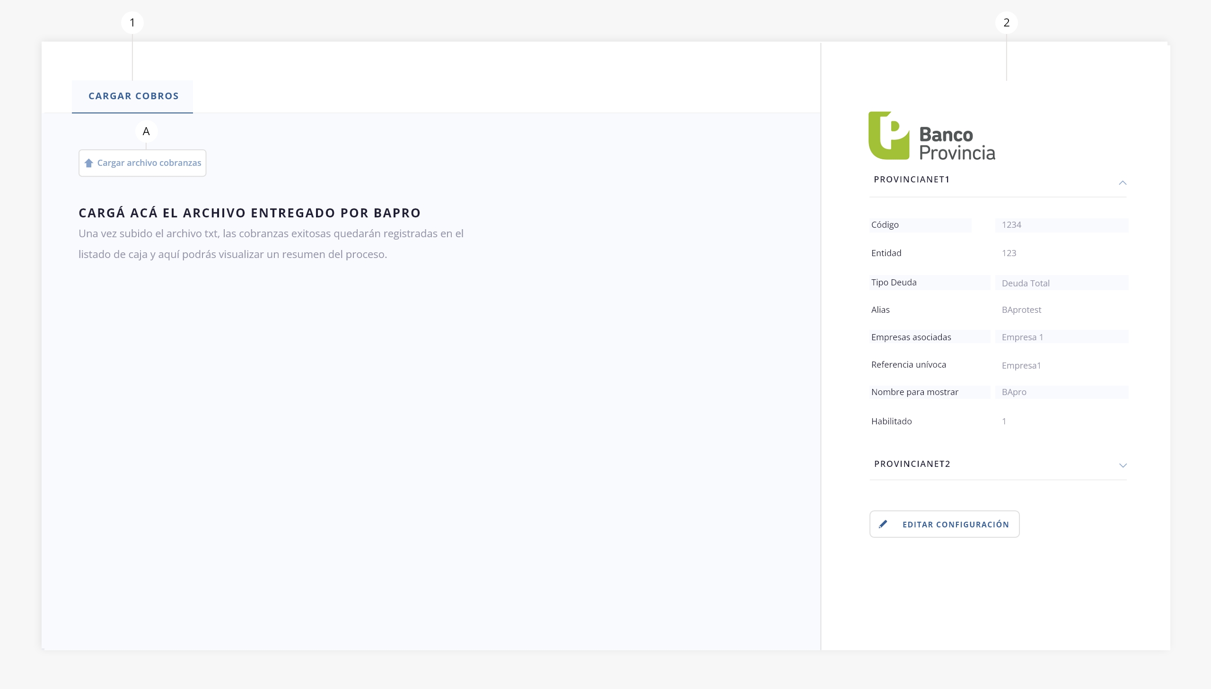Viewport: 1211px width, 689px height.
Task: Click the Alias value BAprotest
Action: coord(1021,310)
